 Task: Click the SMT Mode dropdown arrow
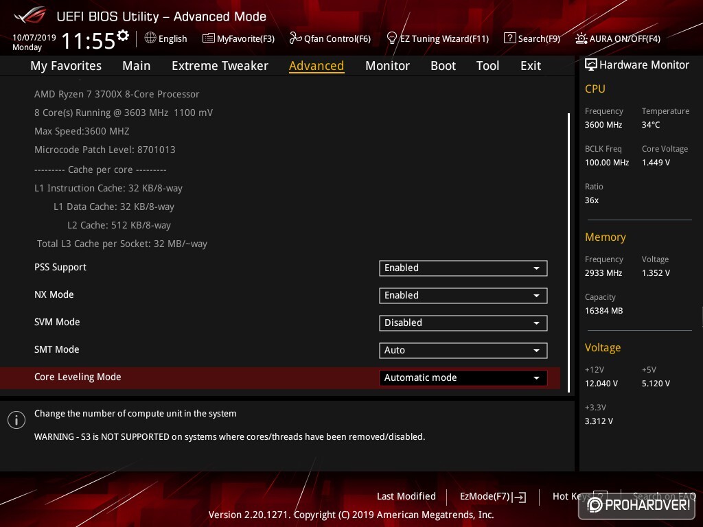click(536, 351)
